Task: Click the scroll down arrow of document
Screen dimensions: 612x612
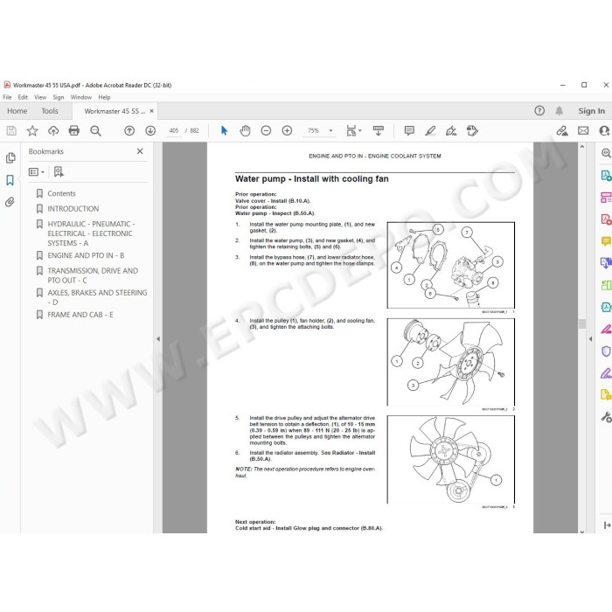Action: pyautogui.click(x=582, y=531)
